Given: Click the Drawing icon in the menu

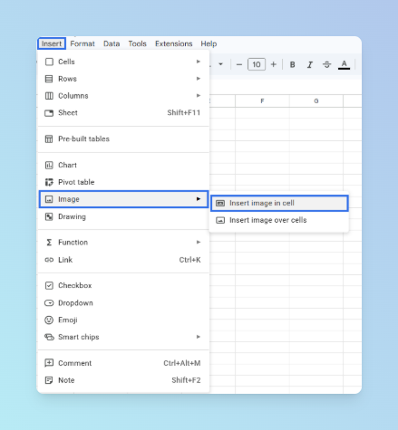Looking at the screenshot, I should (x=49, y=216).
